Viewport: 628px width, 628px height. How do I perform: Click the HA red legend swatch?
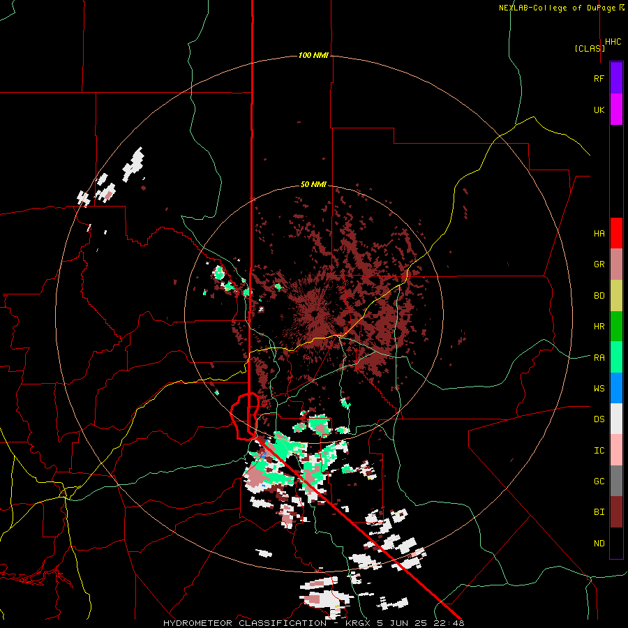(616, 233)
